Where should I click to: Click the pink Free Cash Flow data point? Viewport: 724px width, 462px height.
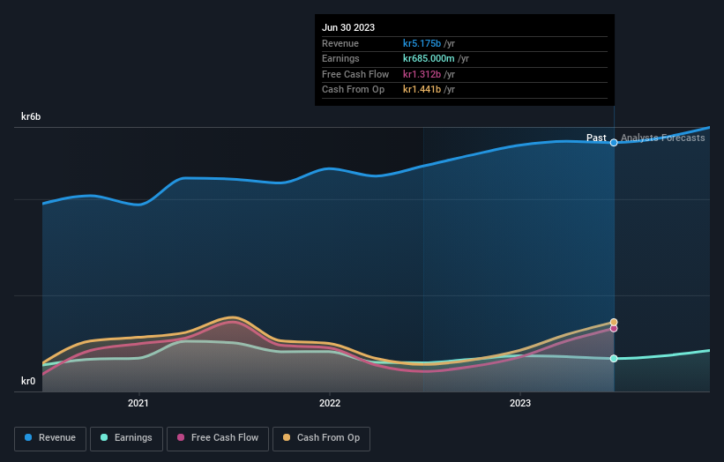click(614, 329)
